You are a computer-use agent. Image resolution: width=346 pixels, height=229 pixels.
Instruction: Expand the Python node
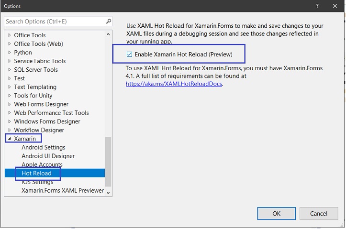(9, 52)
